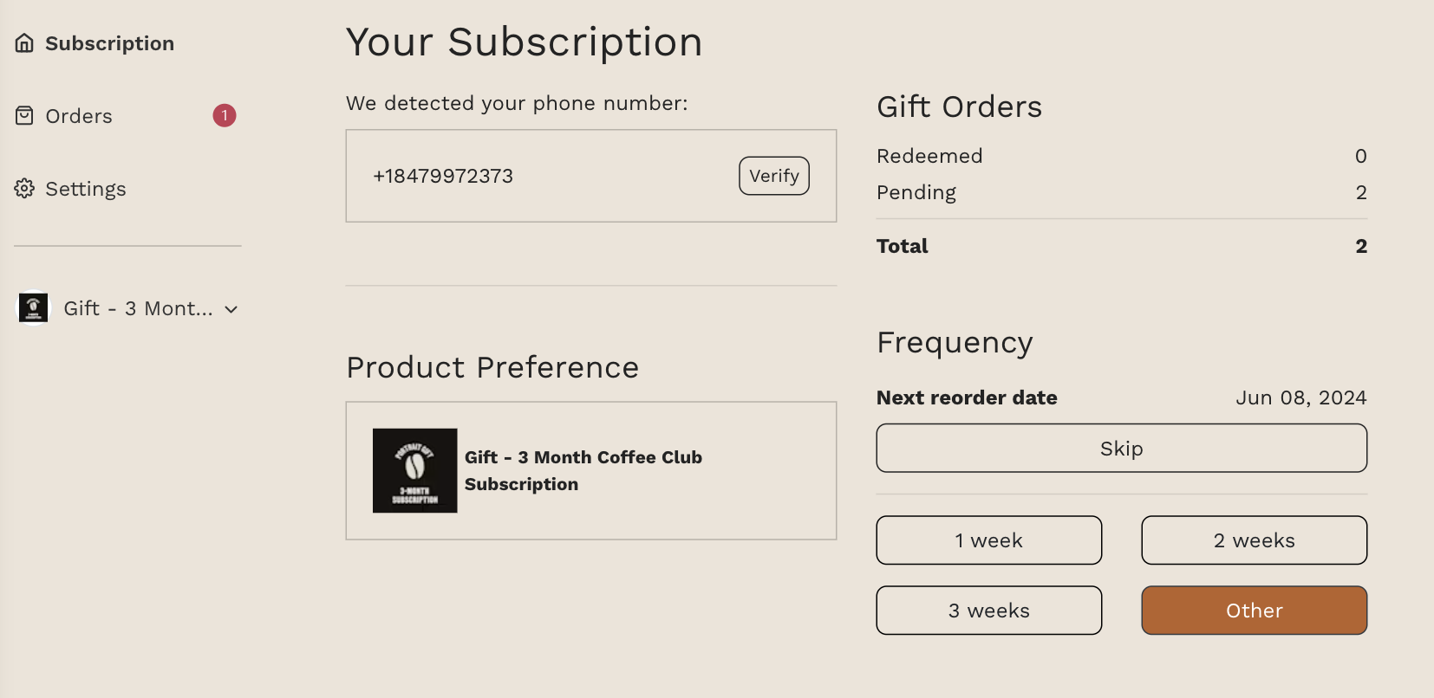
Task: Verify the detected phone number
Action: [774, 176]
